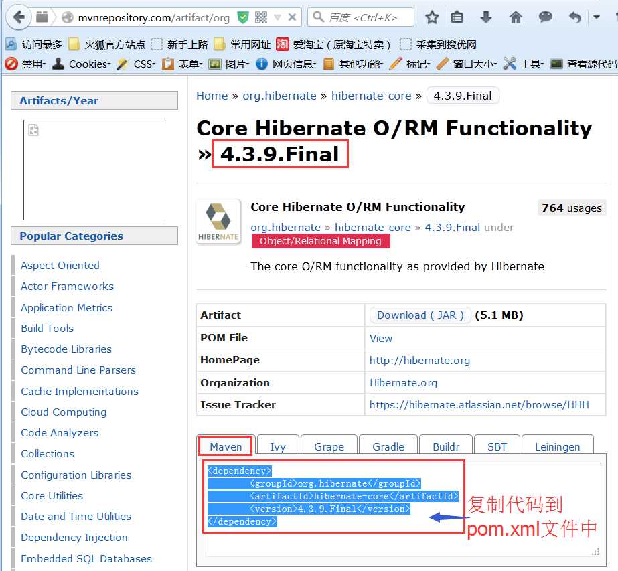The width and height of the screenshot is (618, 571).
Task: Open the bookmarks list icon
Action: pyautogui.click(x=457, y=17)
